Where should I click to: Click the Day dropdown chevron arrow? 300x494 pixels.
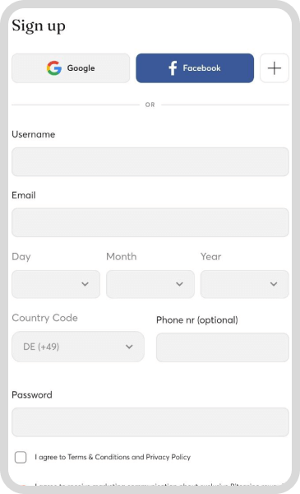[x=85, y=284]
